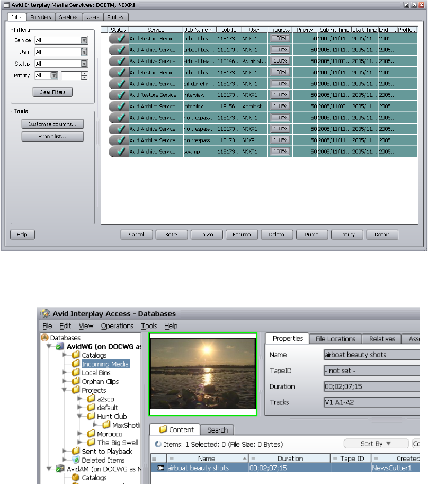The height and width of the screenshot is (484, 428).
Task: Click the Content tab folder icon
Action: pyautogui.click(x=163, y=429)
